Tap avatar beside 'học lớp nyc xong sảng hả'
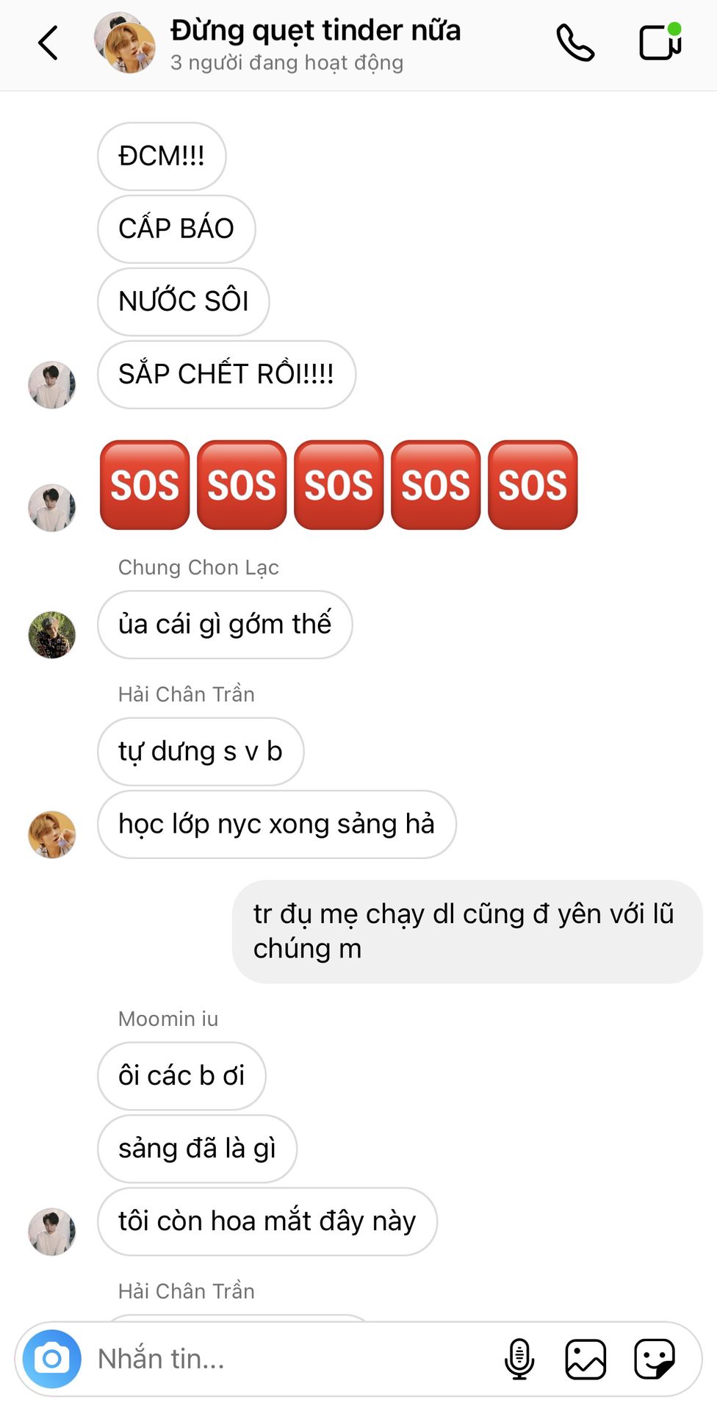The image size is (717, 1411). (51, 835)
